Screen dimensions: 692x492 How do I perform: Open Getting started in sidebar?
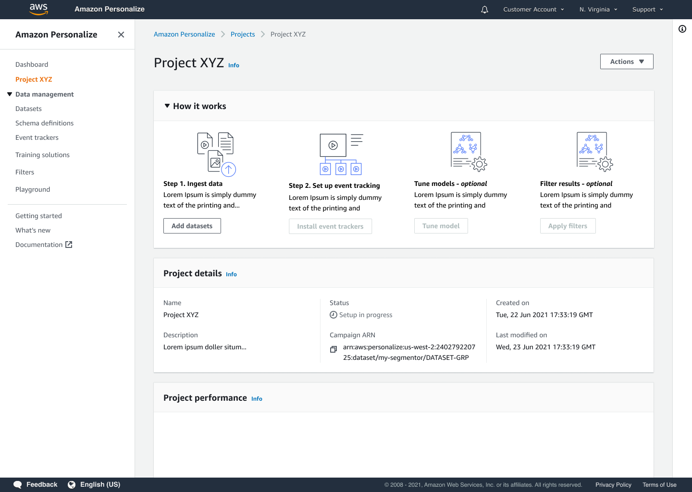coord(38,216)
